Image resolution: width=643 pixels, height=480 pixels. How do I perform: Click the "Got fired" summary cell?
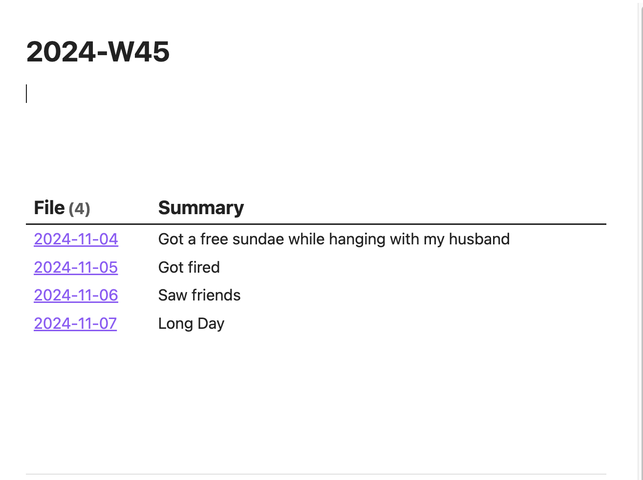tap(189, 267)
